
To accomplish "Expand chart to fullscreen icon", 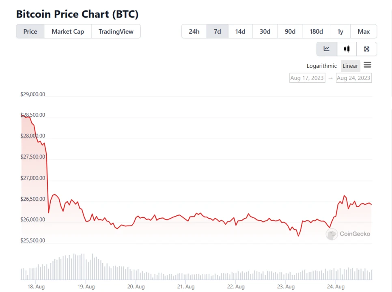I will pos(367,49).
